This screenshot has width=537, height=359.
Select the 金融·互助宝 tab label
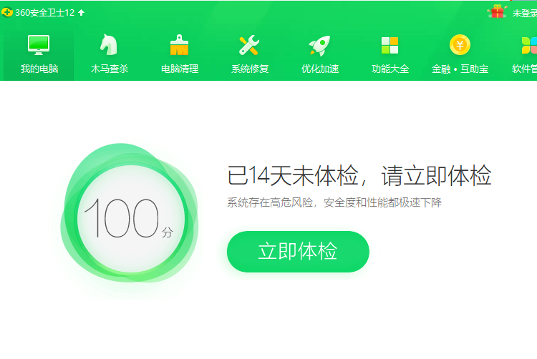click(460, 69)
